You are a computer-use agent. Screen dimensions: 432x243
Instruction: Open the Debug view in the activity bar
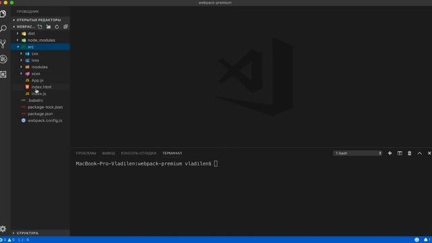click(3, 59)
